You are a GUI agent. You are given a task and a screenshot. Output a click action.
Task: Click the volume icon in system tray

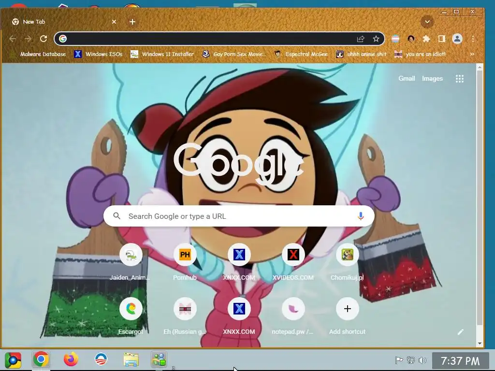422,360
